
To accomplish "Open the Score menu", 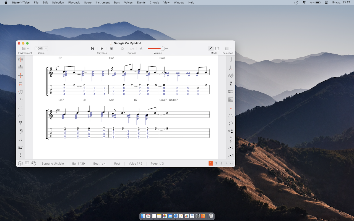I will [88, 2].
